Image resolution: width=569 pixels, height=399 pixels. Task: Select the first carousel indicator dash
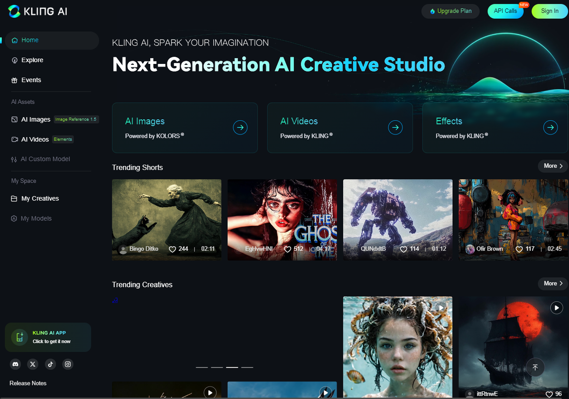(x=202, y=367)
